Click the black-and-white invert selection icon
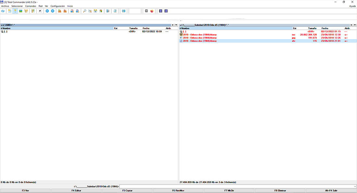The width and height of the screenshot is (357, 193). [x=40, y=11]
